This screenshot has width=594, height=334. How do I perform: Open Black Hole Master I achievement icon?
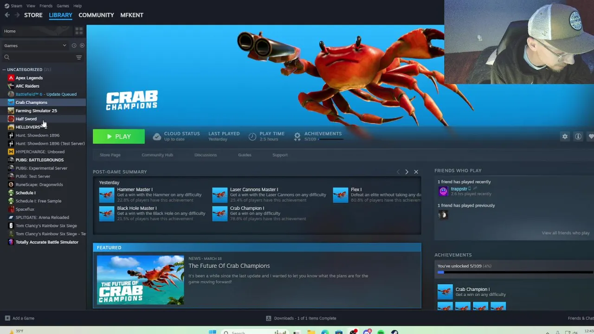click(x=106, y=213)
